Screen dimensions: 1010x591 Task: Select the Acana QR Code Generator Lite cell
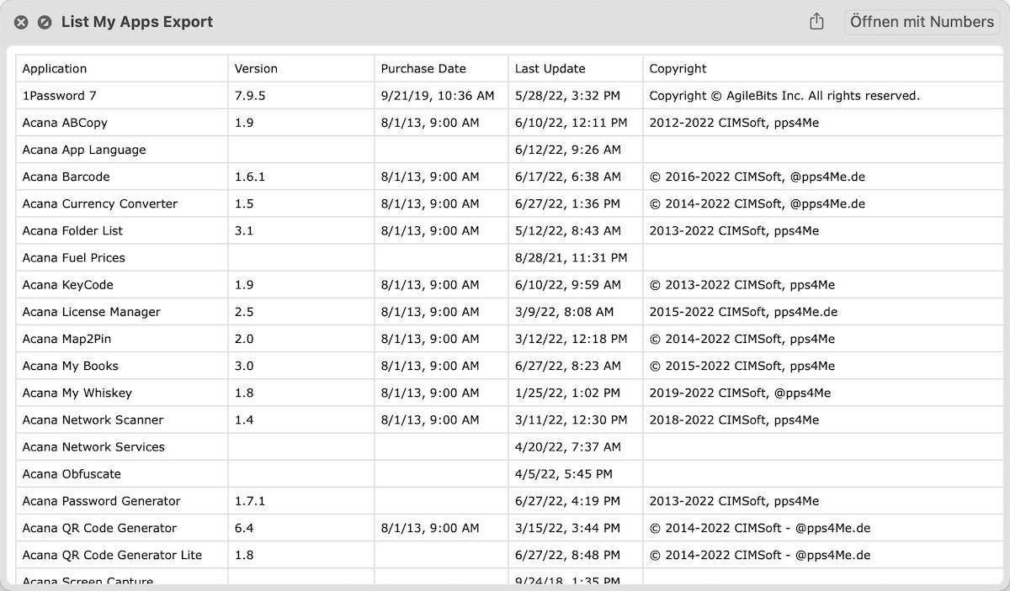(122, 555)
